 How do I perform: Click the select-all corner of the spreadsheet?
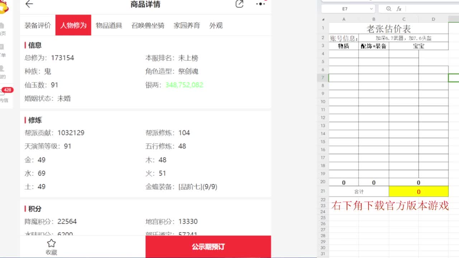pos(323,19)
